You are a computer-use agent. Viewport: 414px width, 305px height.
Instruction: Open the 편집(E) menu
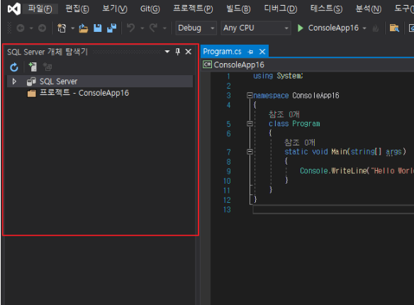coord(77,9)
